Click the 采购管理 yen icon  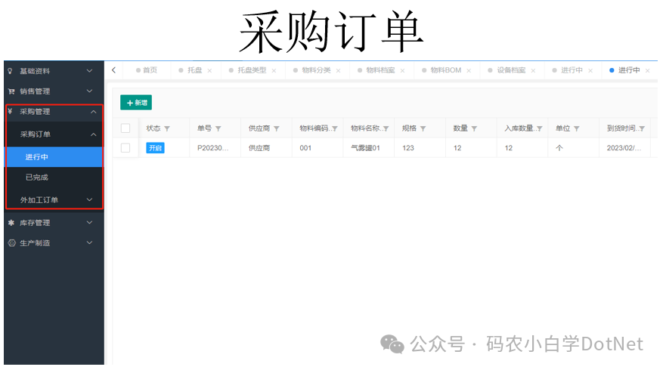[x=10, y=112]
